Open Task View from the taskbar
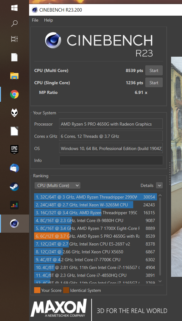The width and height of the screenshot is (182, 321). point(14,39)
